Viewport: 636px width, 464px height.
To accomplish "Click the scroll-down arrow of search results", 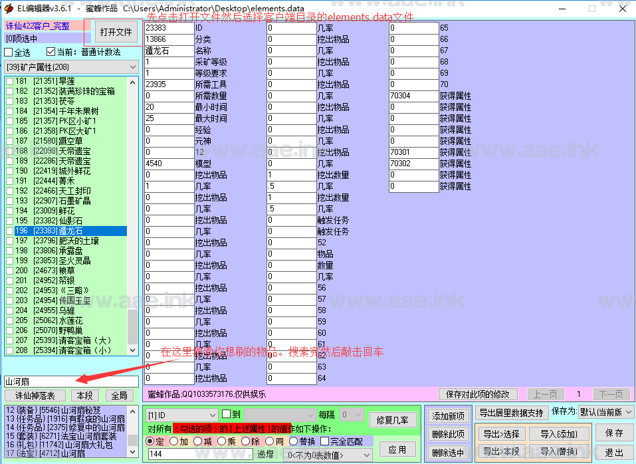I will tap(133, 452).
